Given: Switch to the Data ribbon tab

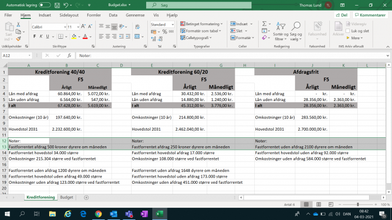Looking at the screenshot, I should click(113, 15).
